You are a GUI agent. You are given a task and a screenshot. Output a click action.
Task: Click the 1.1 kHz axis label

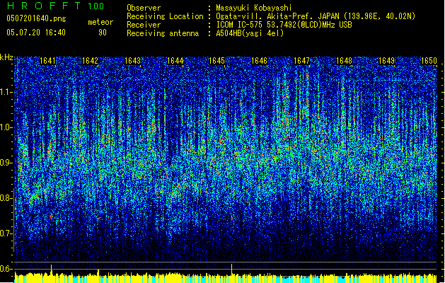click(6, 92)
